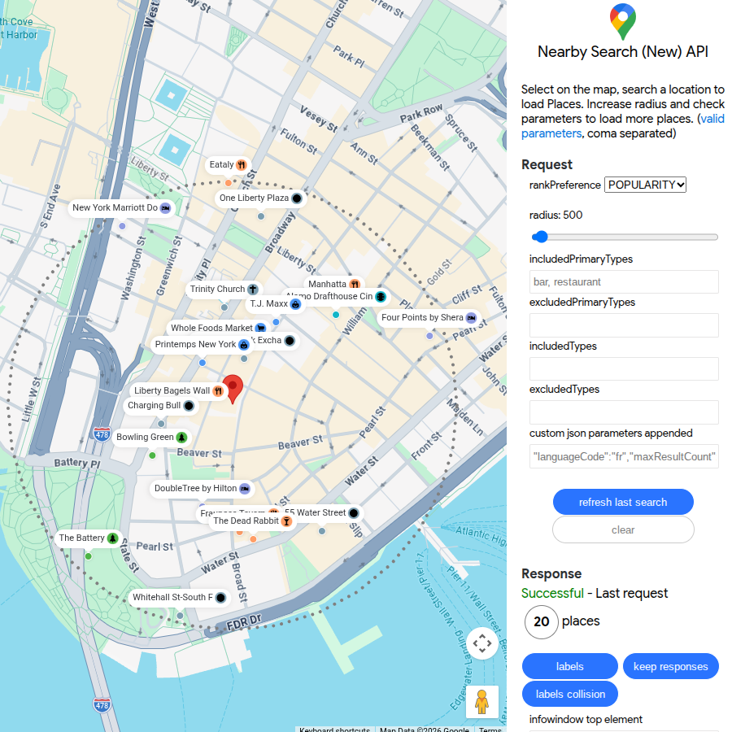Viewport: 732px width, 732px height.
Task: Open the map camera controls button
Action: pos(481,644)
